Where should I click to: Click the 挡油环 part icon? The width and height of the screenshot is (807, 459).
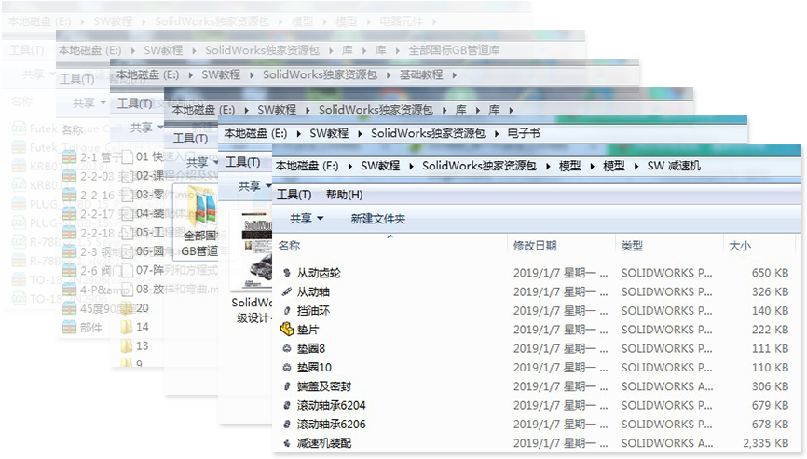pyautogui.click(x=286, y=310)
